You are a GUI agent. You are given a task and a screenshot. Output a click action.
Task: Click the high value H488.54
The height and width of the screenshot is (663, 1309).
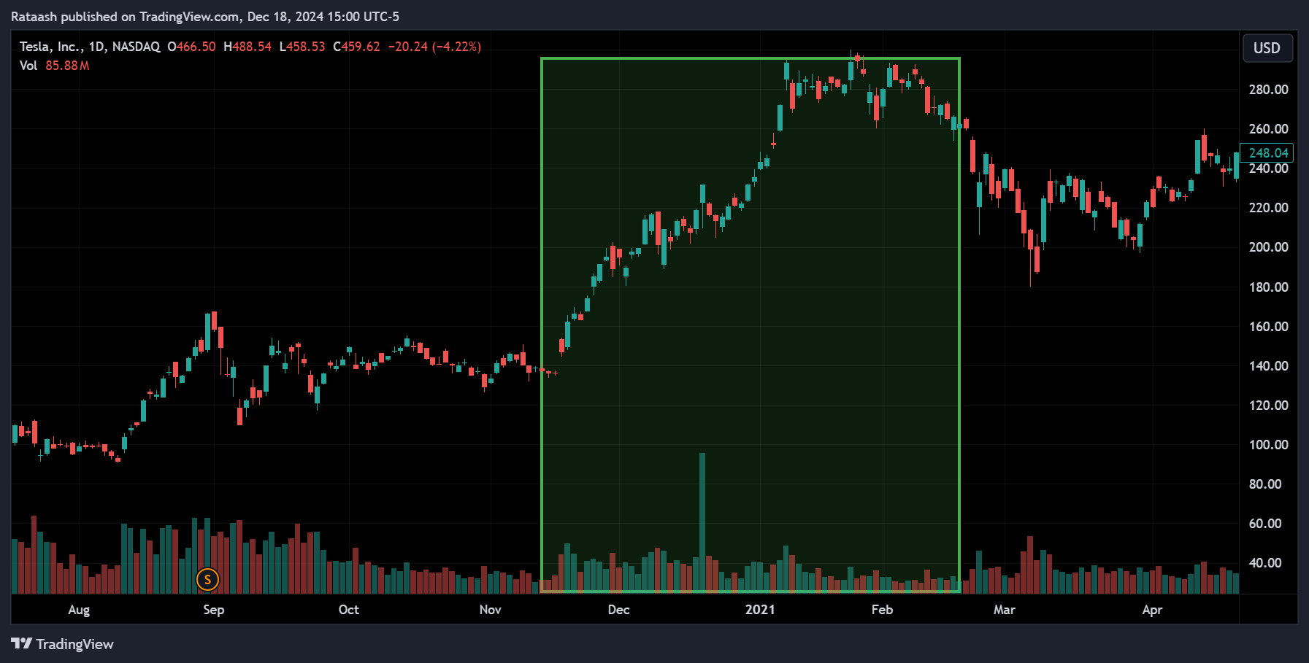pyautogui.click(x=247, y=47)
